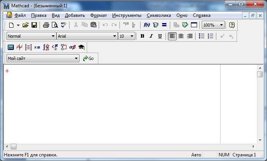Screen dimensions: 267x161
Task: Toggle bulleted list
Action: click(202, 36)
